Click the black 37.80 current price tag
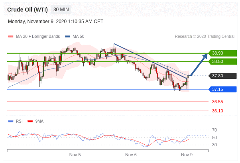240x163 pixels. click(222, 76)
